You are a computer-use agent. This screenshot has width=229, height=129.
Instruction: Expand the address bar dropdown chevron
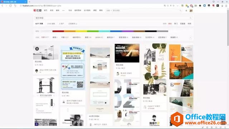pyautogui.click(x=177, y=6)
